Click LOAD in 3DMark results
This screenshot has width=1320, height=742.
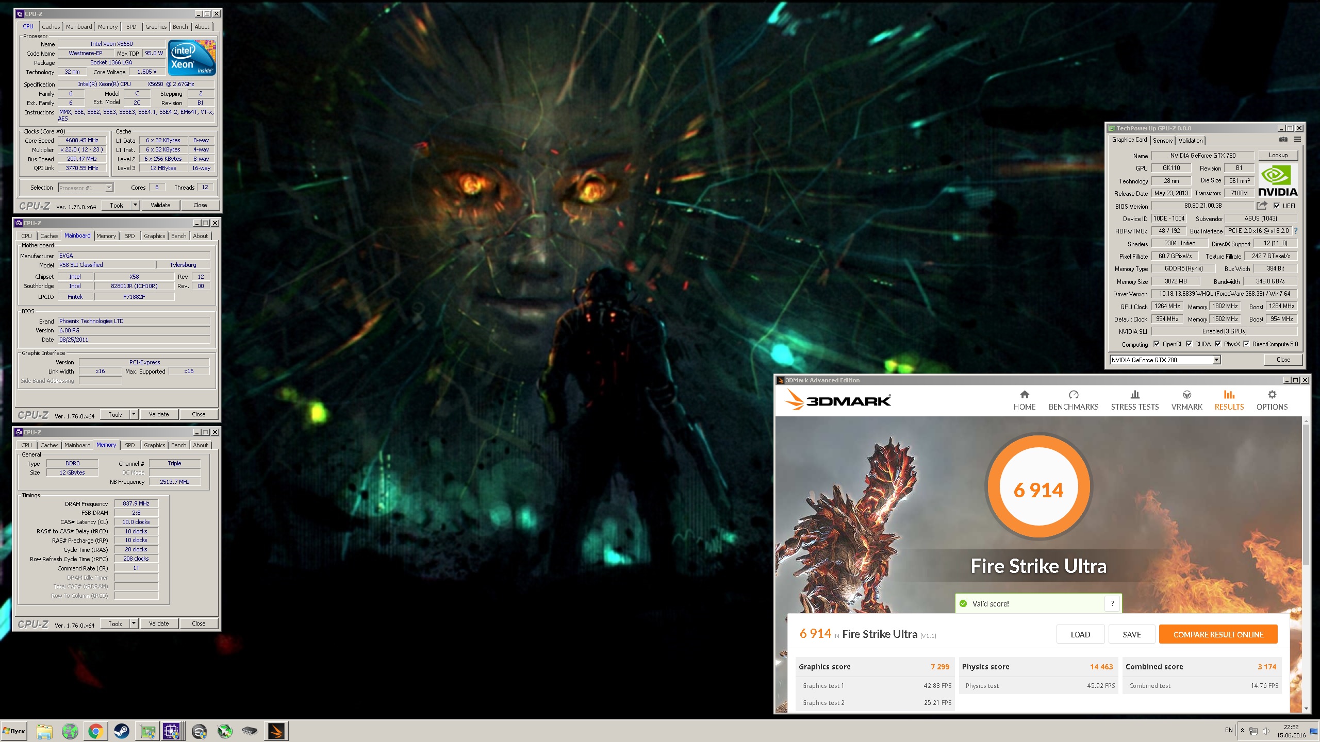coord(1080,634)
